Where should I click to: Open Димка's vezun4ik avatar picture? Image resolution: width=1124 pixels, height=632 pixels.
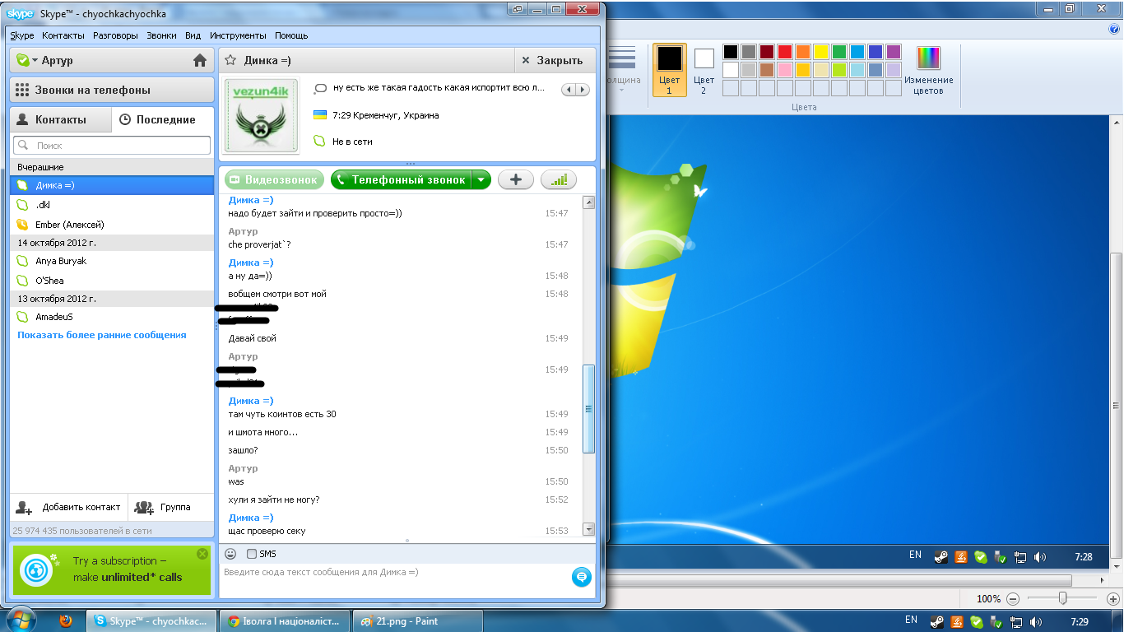tap(261, 115)
